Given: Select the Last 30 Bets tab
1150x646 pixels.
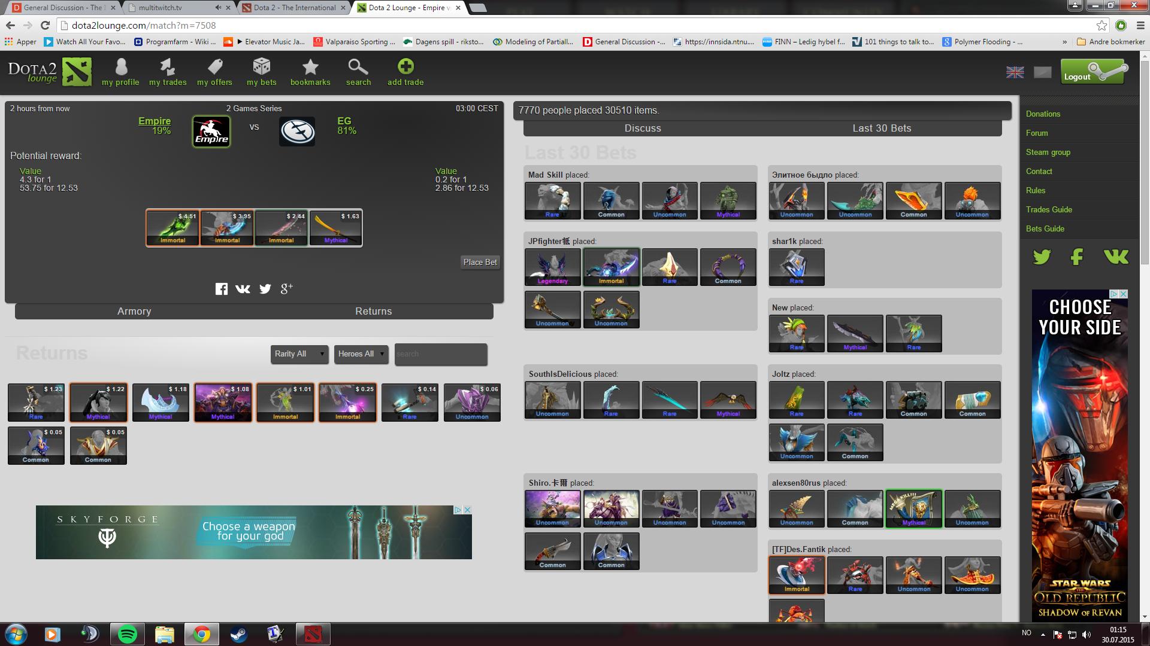Looking at the screenshot, I should tap(882, 128).
